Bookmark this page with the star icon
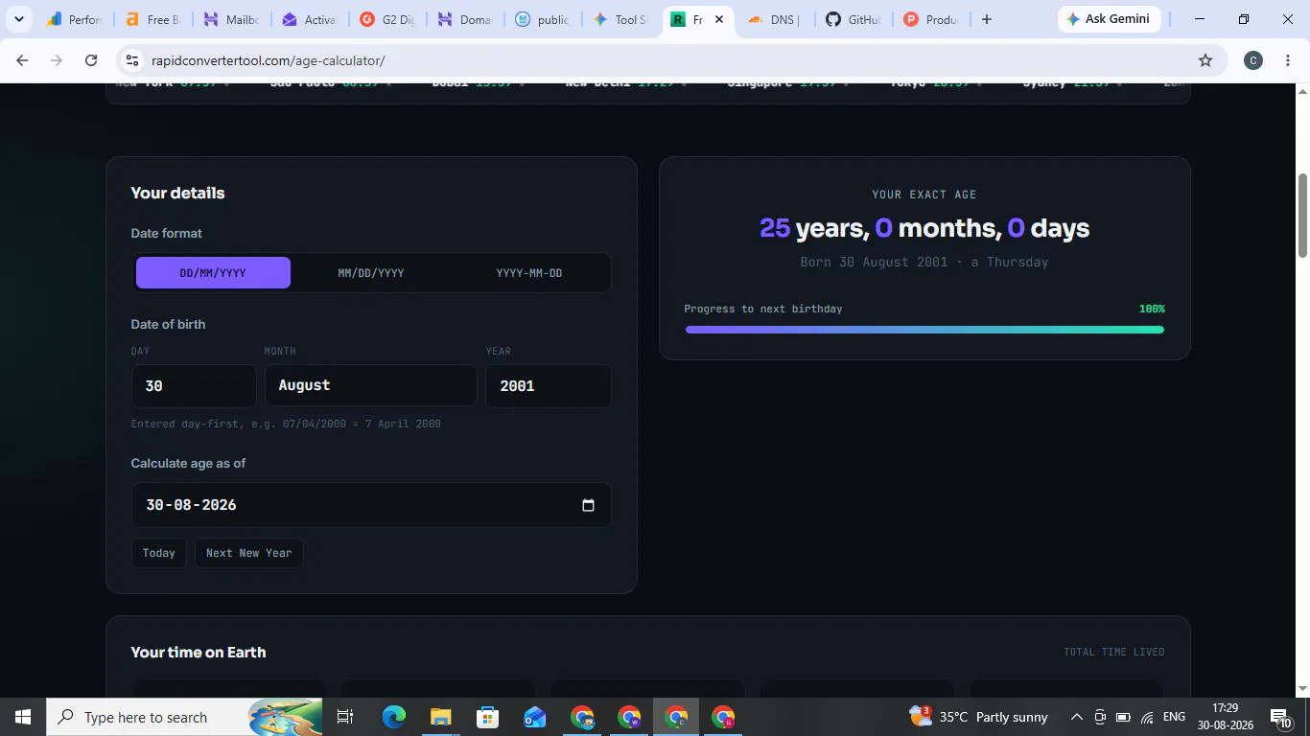Image resolution: width=1310 pixels, height=736 pixels. (x=1205, y=60)
